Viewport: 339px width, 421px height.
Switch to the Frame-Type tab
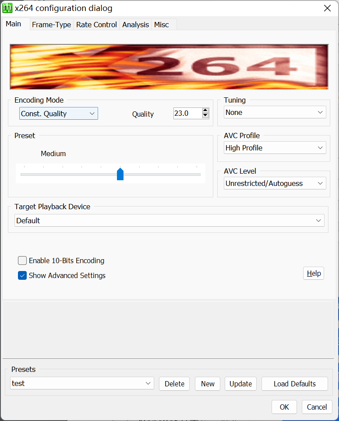coord(51,25)
